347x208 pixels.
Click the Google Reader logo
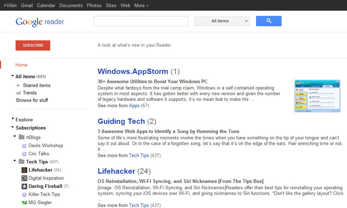coord(40,22)
